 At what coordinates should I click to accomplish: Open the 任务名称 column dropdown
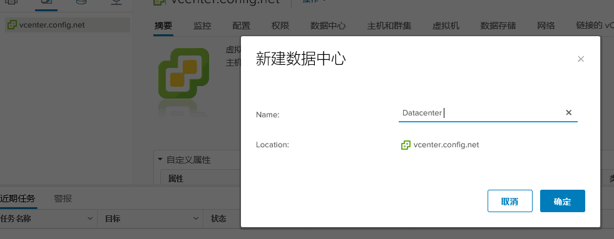(90, 218)
